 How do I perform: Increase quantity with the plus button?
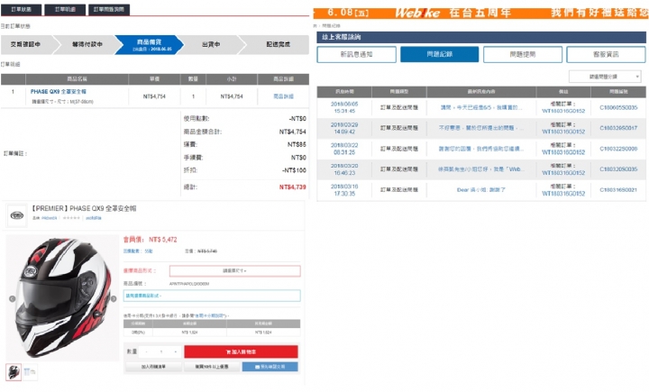point(176,351)
